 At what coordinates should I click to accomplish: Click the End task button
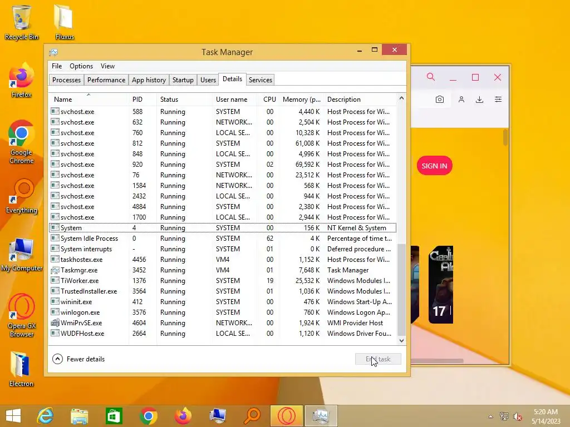(x=378, y=359)
